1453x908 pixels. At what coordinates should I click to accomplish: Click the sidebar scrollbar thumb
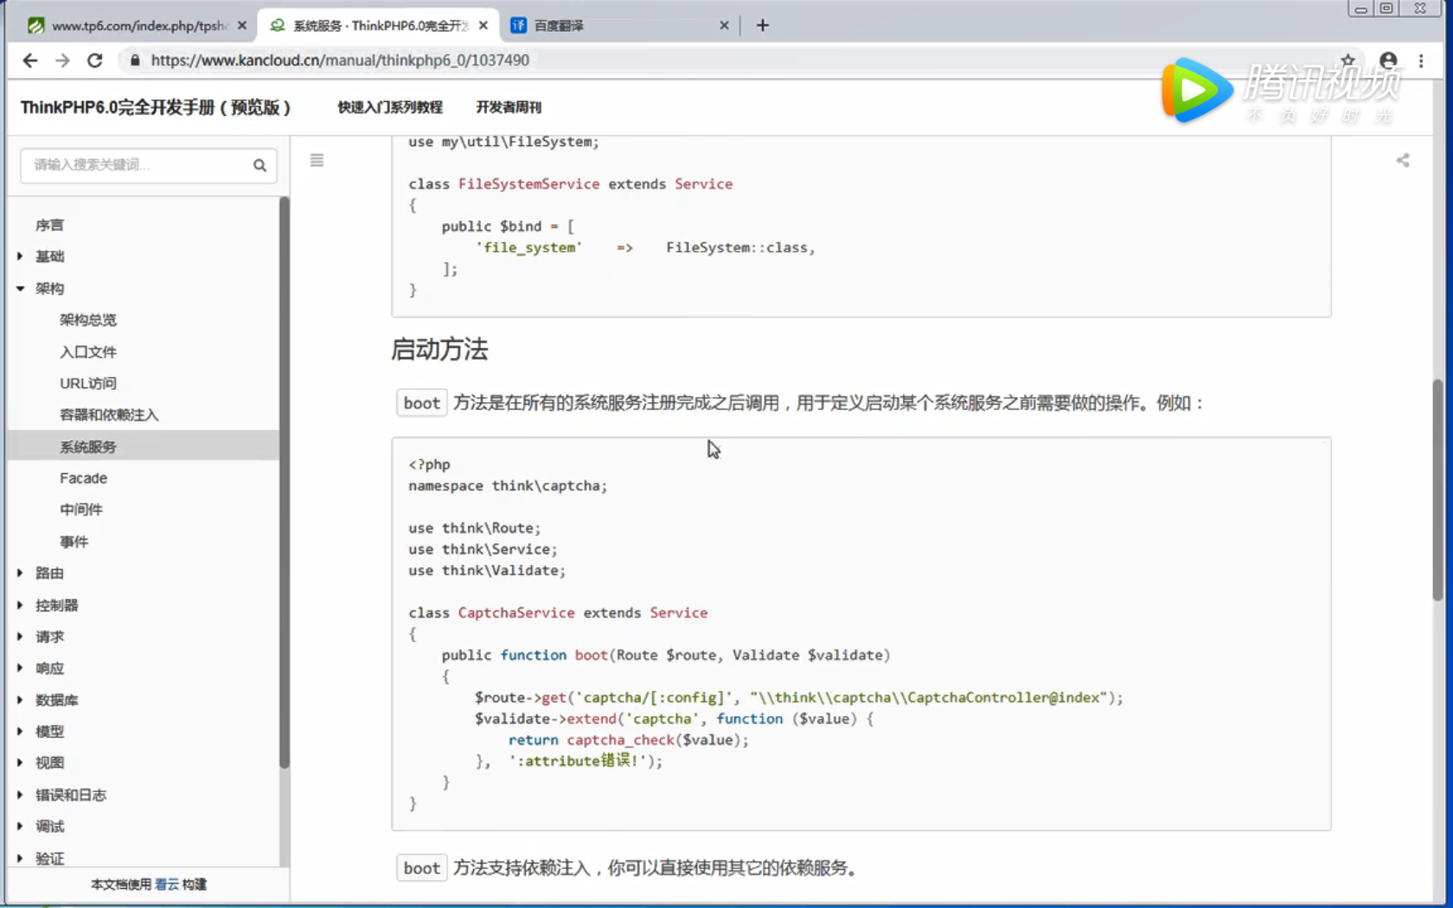[284, 483]
